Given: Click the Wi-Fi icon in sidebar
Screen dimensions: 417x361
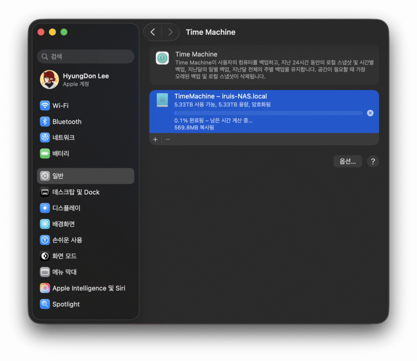Looking at the screenshot, I should (45, 106).
